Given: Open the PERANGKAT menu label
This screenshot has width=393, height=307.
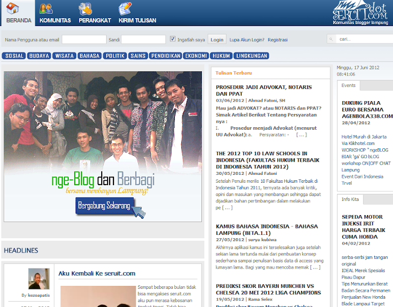Looking at the screenshot, I should pos(95,21).
